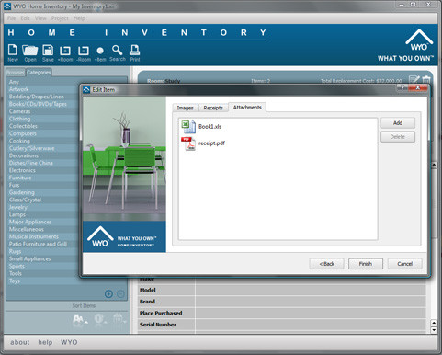
Task: Open the File menu
Action: 11,18
